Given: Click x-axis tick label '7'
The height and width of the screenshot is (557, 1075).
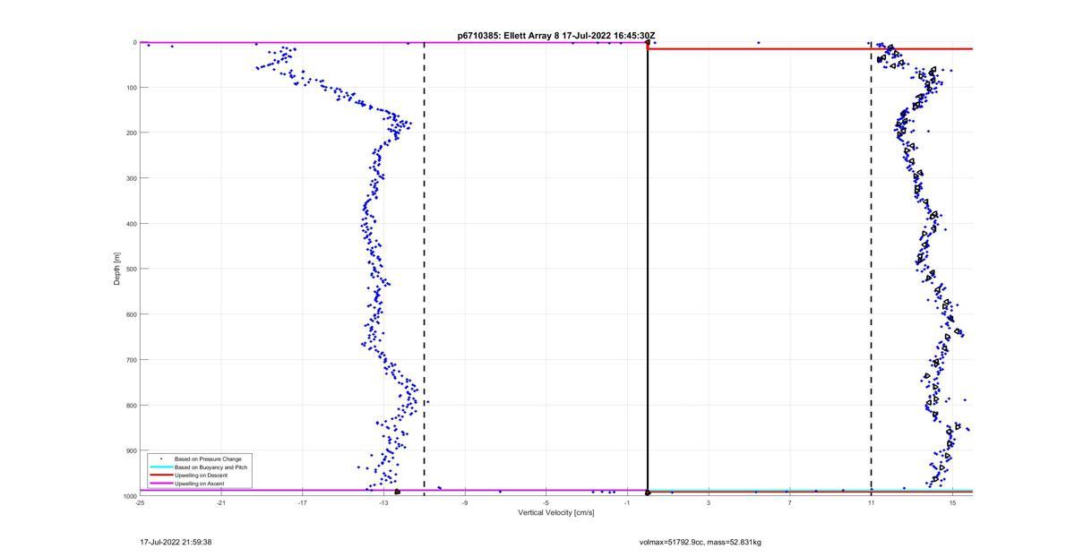Looking at the screenshot, I should click(789, 503).
